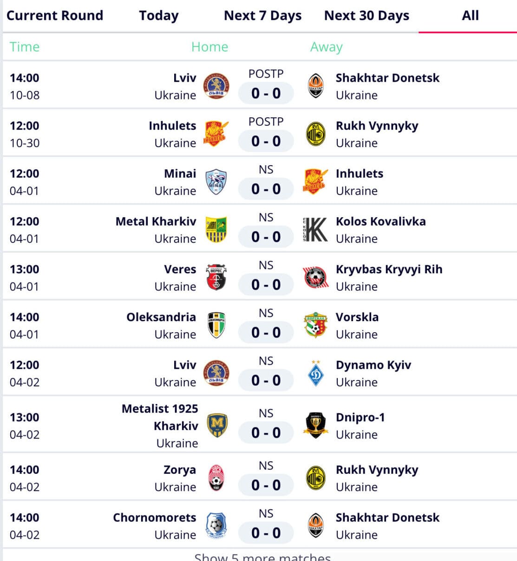Select the Today tab
This screenshot has height=561, width=517.
(x=159, y=15)
